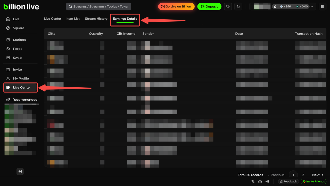330x186 pixels.
Task: Open the notifications bell icon
Action: click(238, 6)
